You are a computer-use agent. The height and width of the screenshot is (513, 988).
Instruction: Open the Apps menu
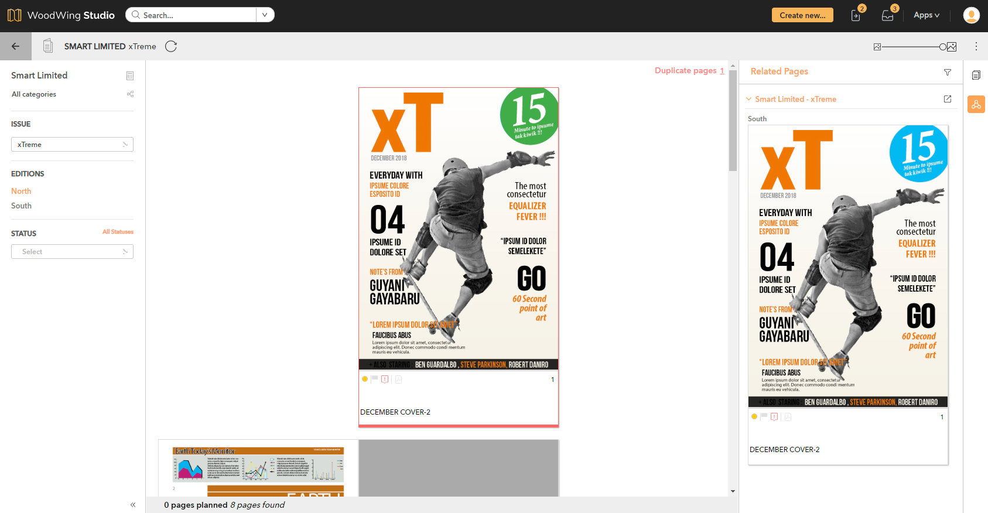pos(926,15)
